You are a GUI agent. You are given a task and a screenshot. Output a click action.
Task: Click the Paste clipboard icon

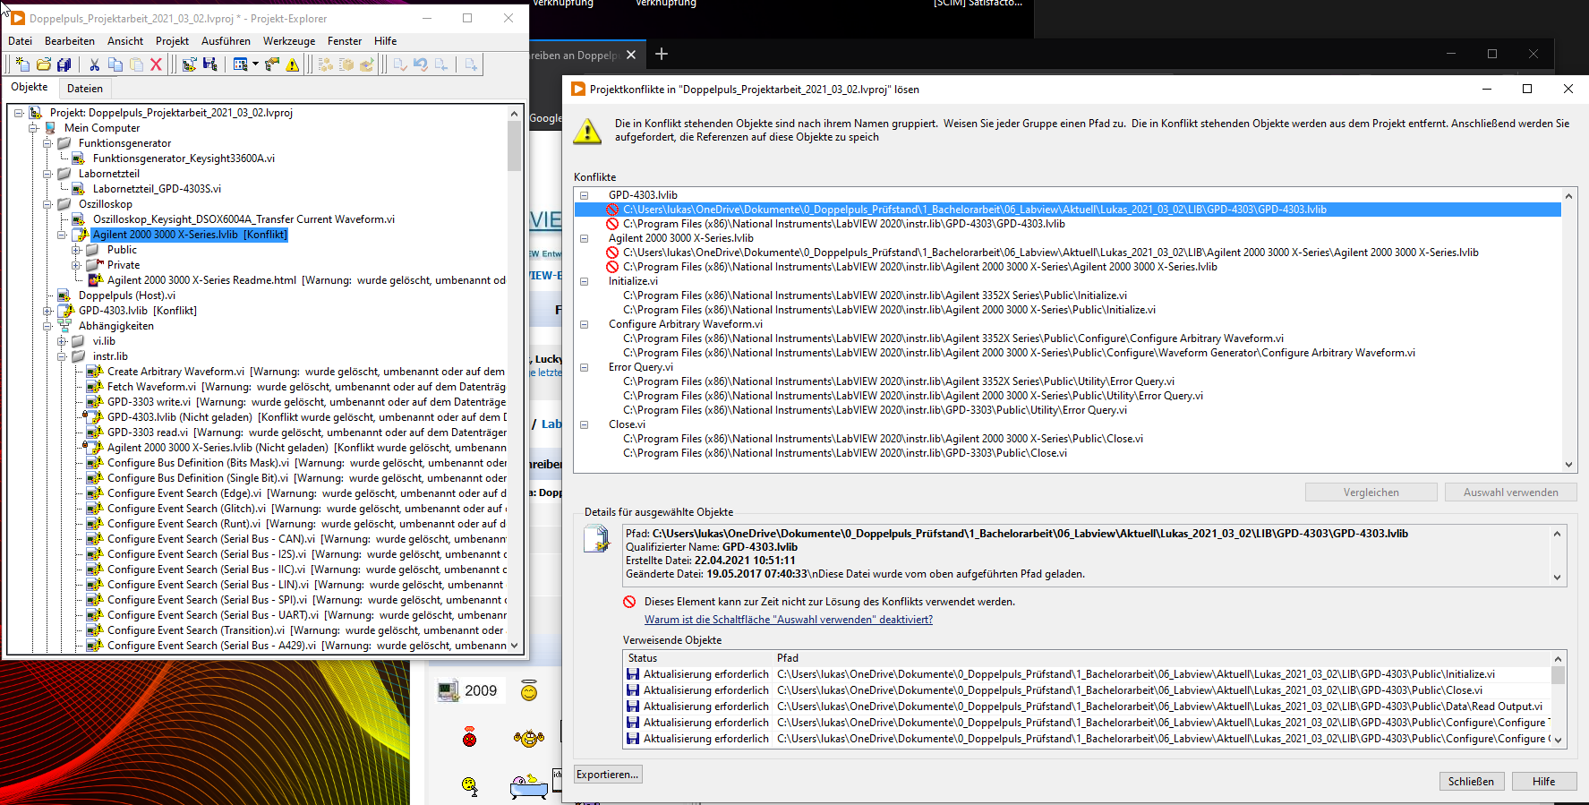(x=136, y=64)
